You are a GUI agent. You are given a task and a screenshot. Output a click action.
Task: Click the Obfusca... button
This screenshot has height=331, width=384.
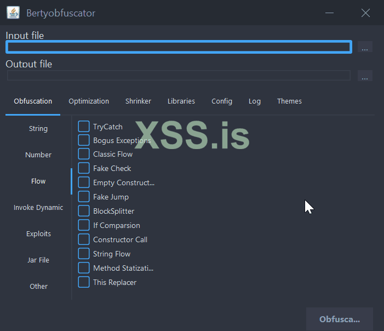tap(340, 319)
